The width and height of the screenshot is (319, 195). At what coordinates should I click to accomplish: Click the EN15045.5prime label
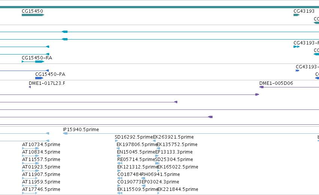[x=136, y=152]
